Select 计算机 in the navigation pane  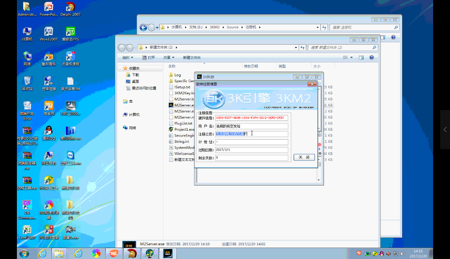click(134, 115)
